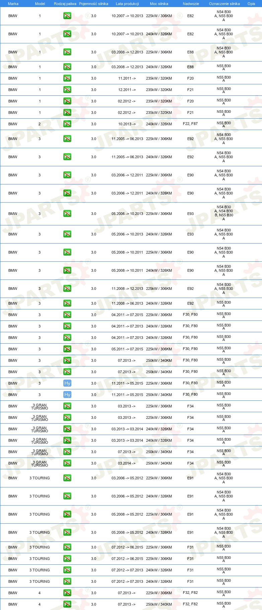
Task: Select '250kW / 340KM' in Hy hybrid row
Action: click(159, 395)
